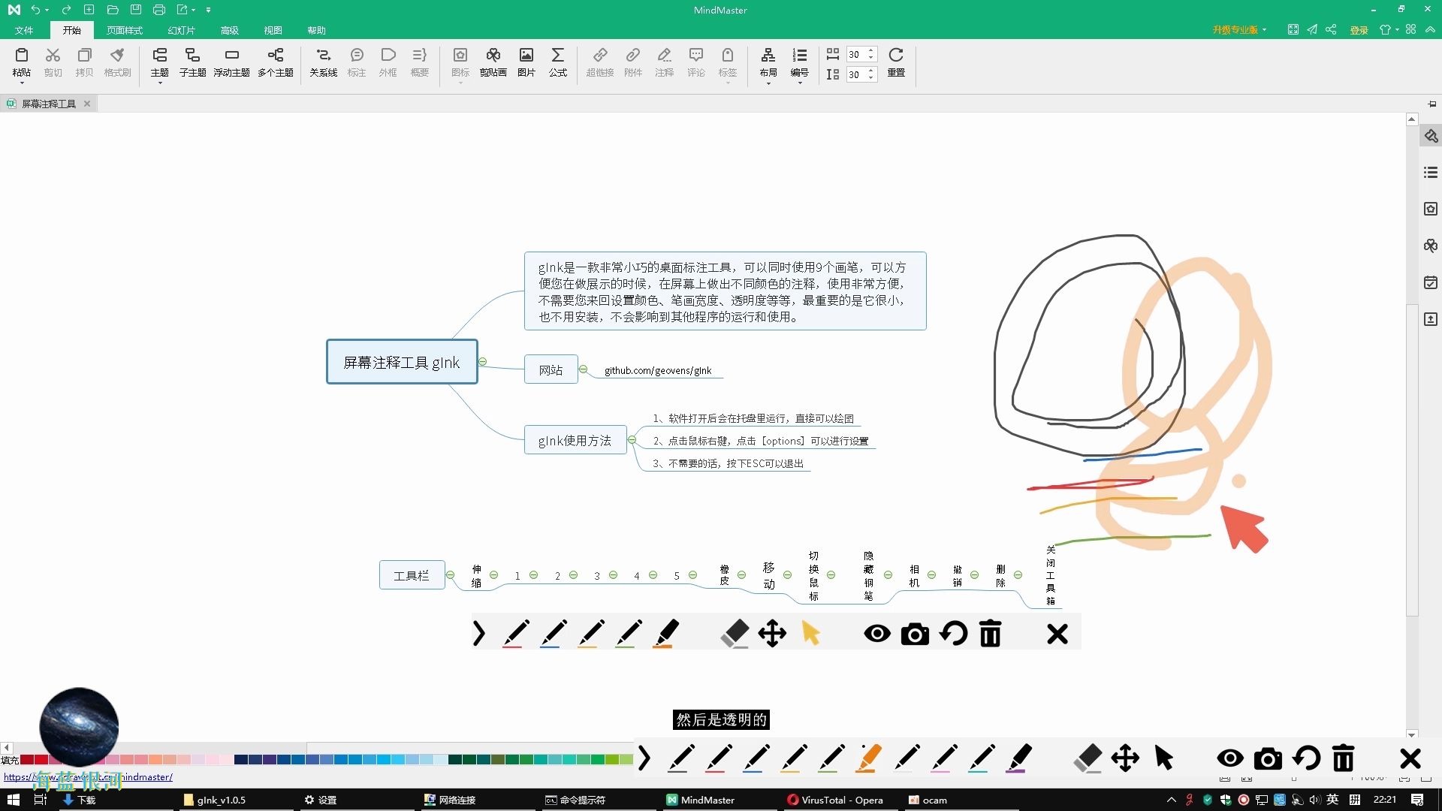Pick the light green swatch ending the palette
The image size is (1442, 811).
point(626,760)
